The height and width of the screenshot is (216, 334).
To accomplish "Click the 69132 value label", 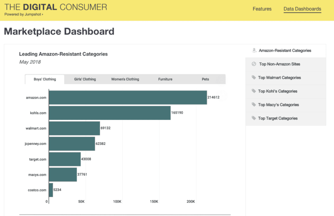I will [106, 128].
